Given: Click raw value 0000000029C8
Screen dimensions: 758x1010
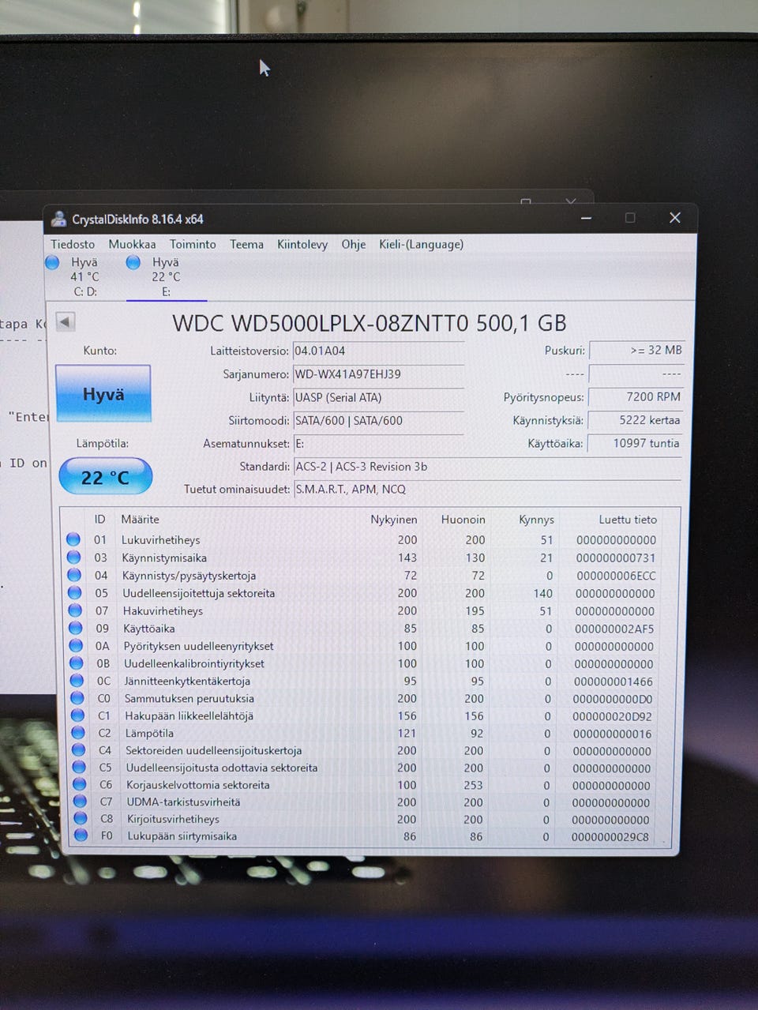Looking at the screenshot, I should 610,837.
